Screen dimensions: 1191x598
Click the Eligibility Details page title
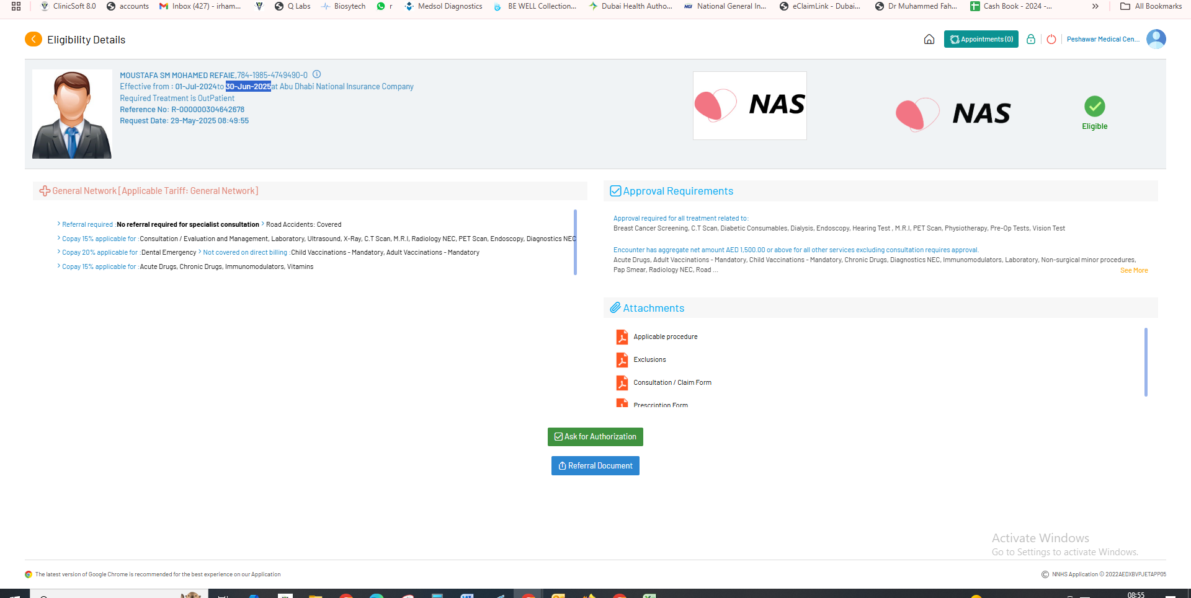pos(86,40)
